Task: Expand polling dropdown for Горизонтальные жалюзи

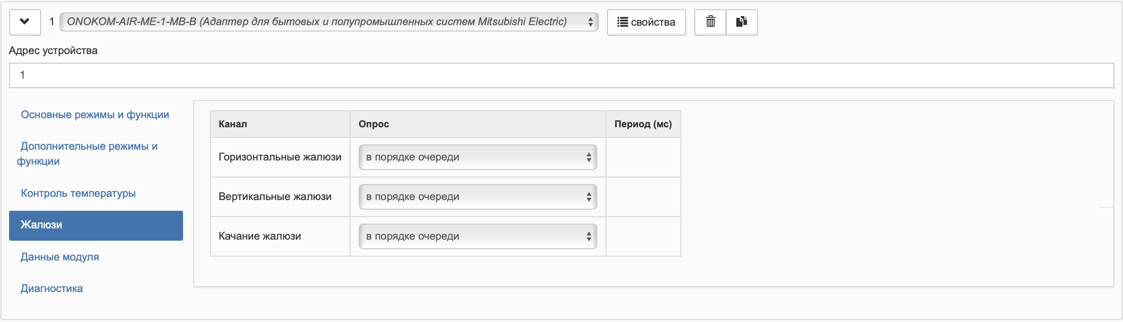Action: click(x=477, y=157)
